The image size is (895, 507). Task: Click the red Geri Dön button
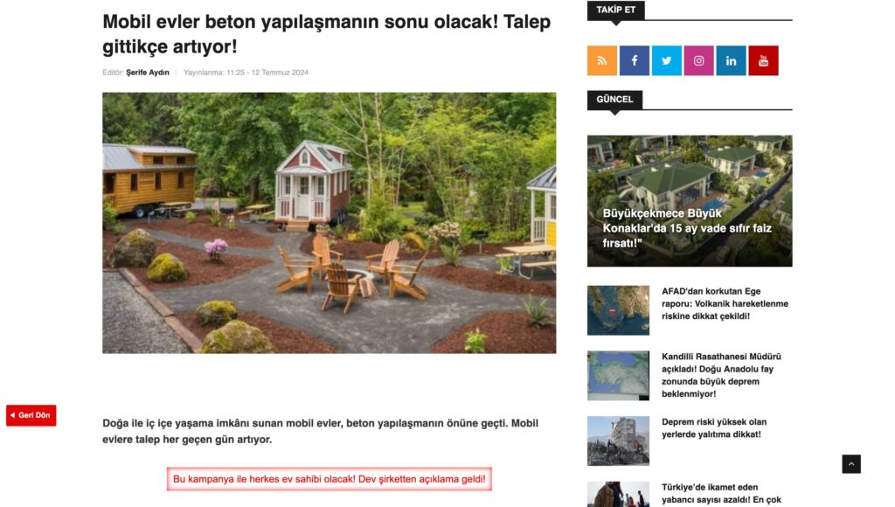coord(31,415)
